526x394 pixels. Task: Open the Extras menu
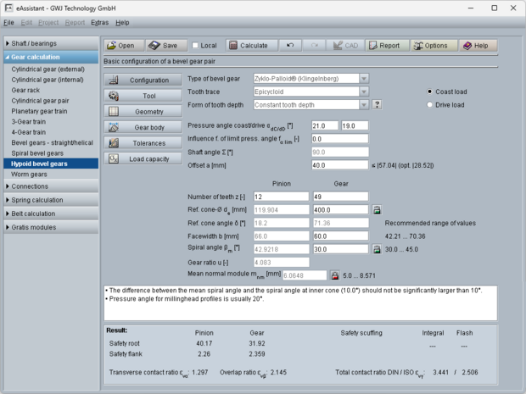pos(100,22)
